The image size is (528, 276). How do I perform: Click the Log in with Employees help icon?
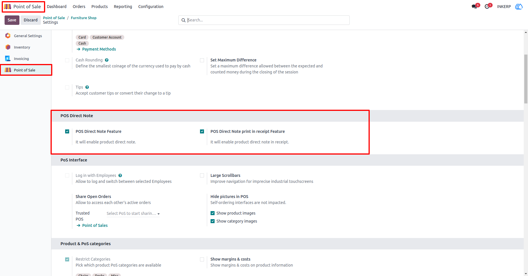pyautogui.click(x=120, y=175)
